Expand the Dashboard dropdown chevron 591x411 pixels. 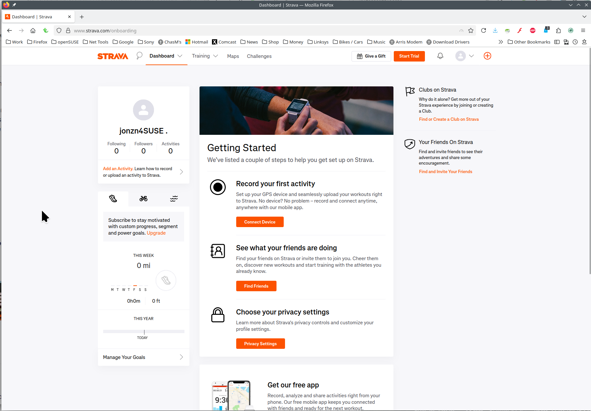click(x=180, y=56)
